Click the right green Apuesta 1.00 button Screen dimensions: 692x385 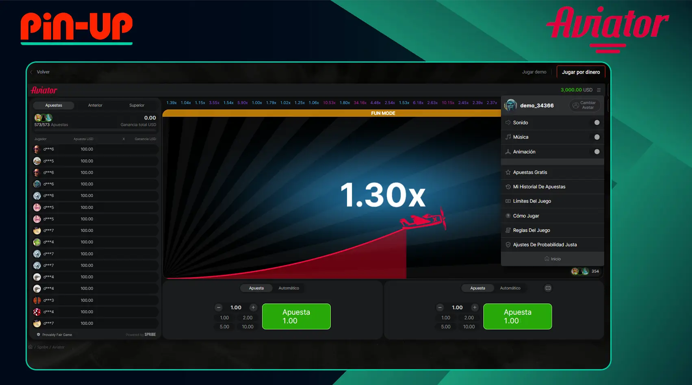(x=518, y=316)
